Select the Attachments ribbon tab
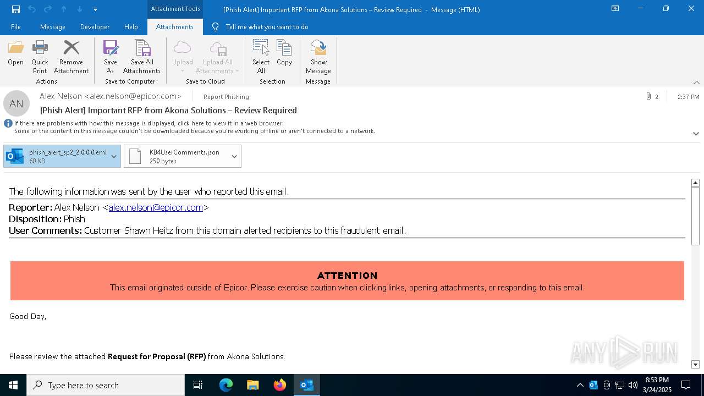The image size is (704, 396). click(175, 27)
